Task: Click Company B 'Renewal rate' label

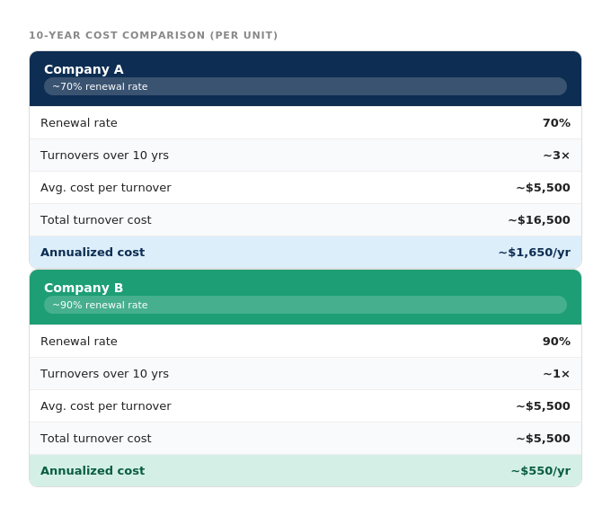Action: 79,342
